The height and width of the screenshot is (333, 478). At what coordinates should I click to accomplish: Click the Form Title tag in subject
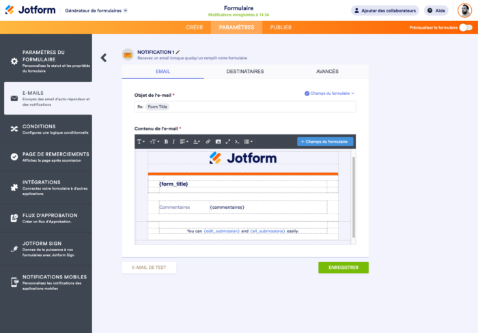(157, 106)
